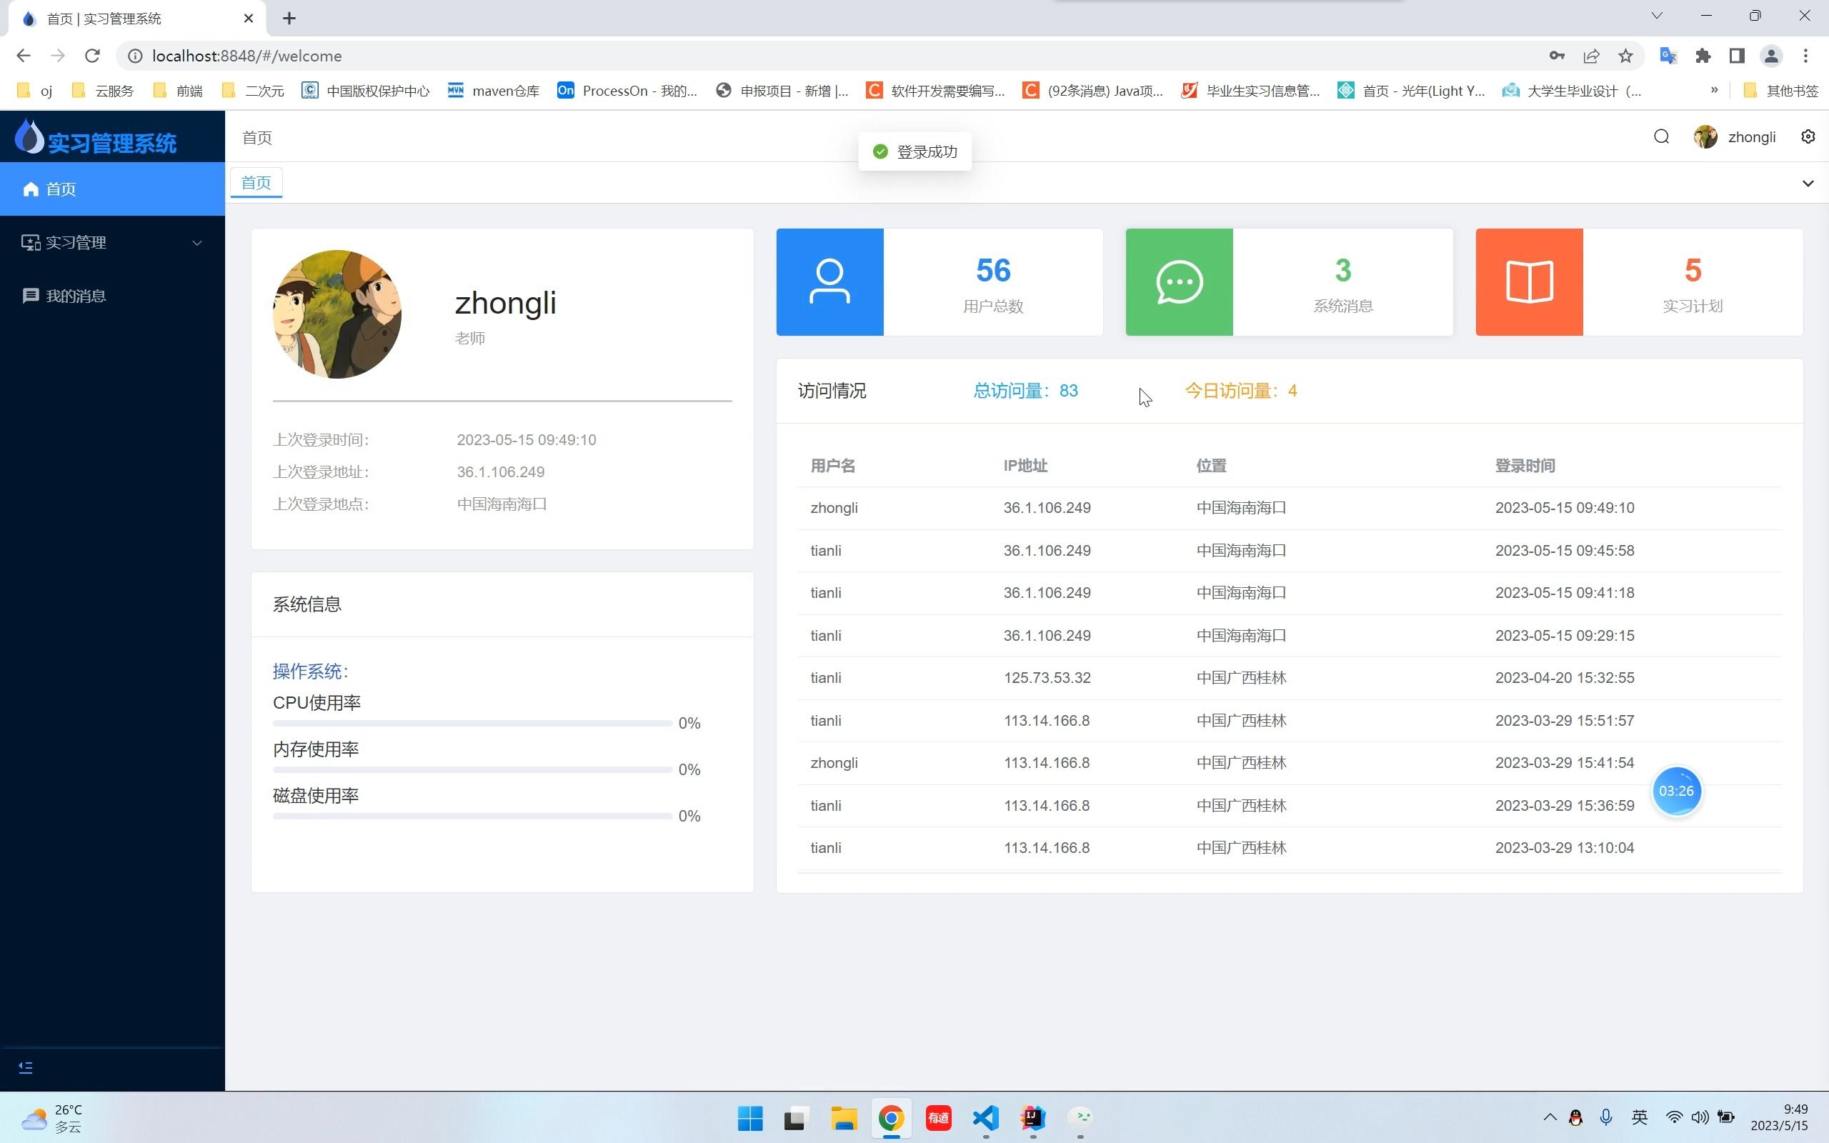Click the share page icon in address bar
Viewport: 1829px width, 1143px height.
point(1591,56)
